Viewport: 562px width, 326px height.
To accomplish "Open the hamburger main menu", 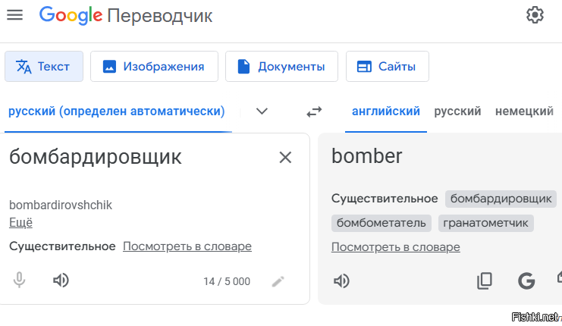I will [x=14, y=15].
